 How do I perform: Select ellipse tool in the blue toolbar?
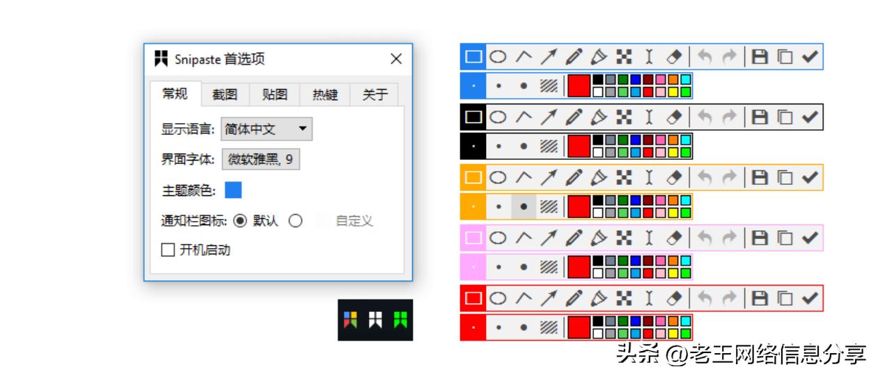tap(497, 57)
